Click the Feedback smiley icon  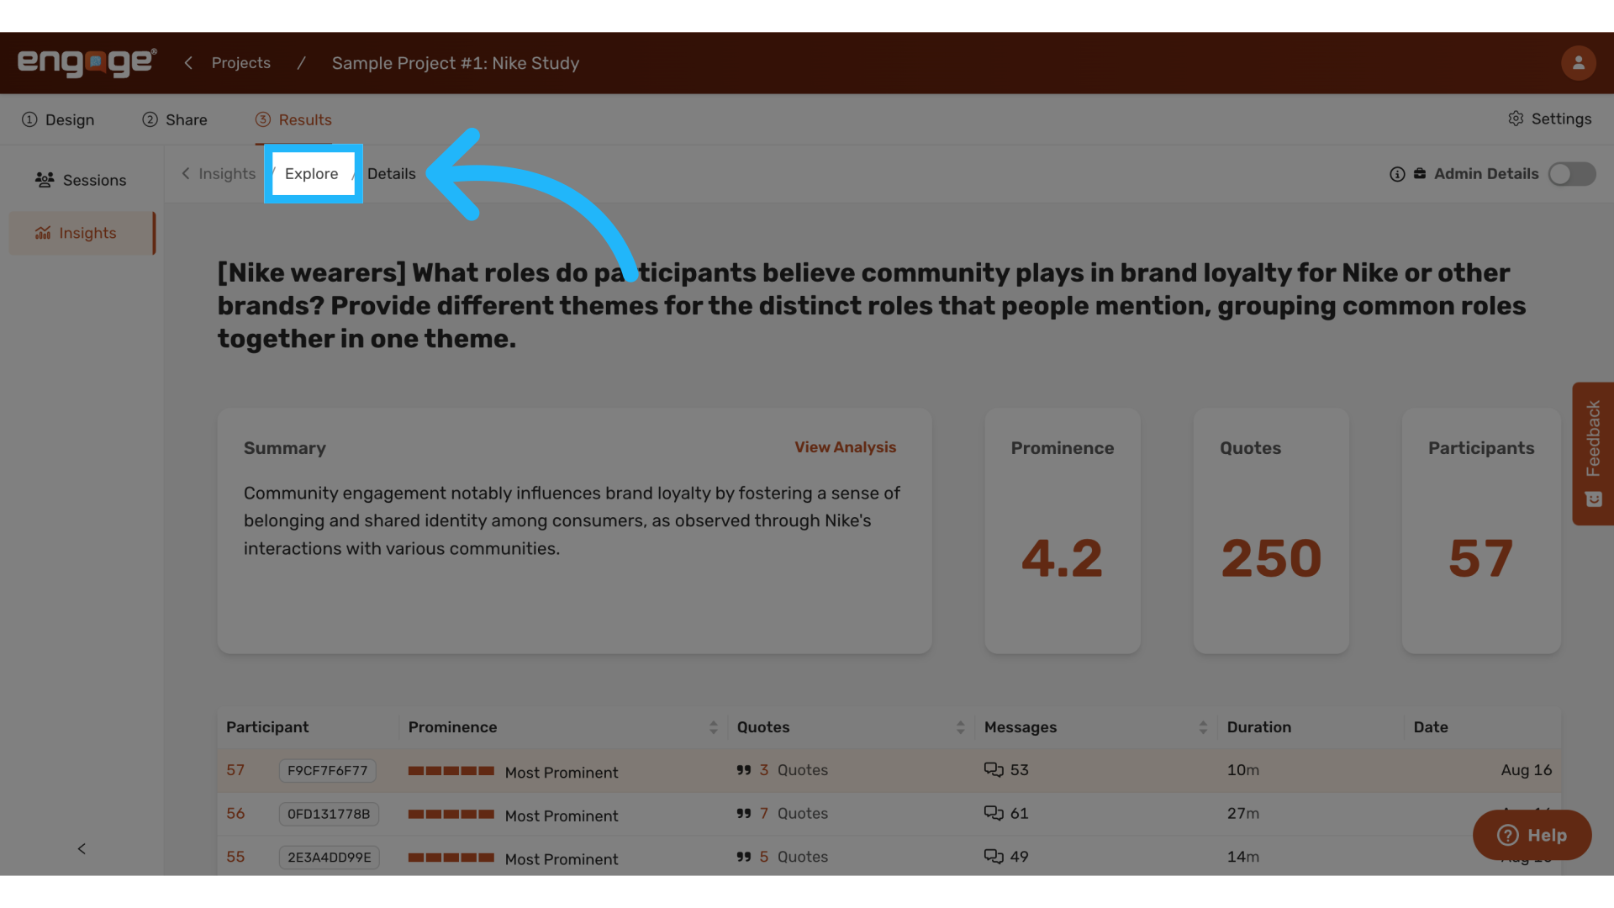(x=1593, y=499)
